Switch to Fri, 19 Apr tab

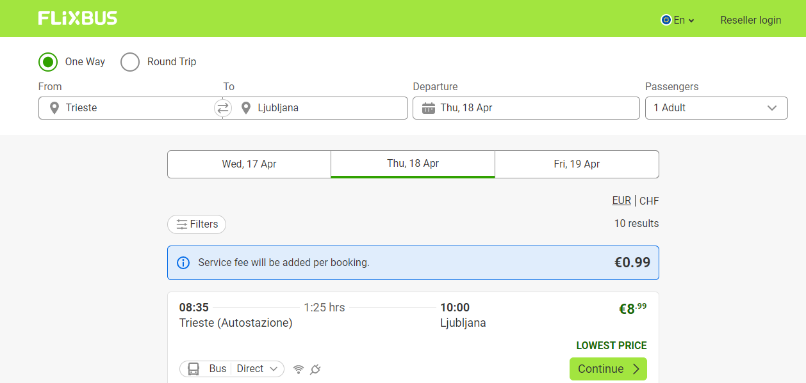(577, 164)
